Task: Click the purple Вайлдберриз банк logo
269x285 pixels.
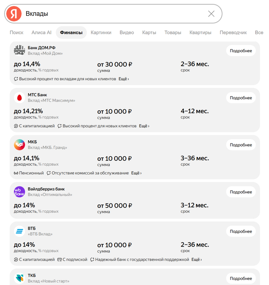Action: point(20,192)
